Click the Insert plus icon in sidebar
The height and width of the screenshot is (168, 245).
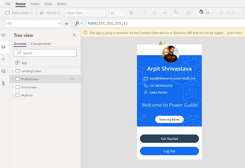(3, 59)
